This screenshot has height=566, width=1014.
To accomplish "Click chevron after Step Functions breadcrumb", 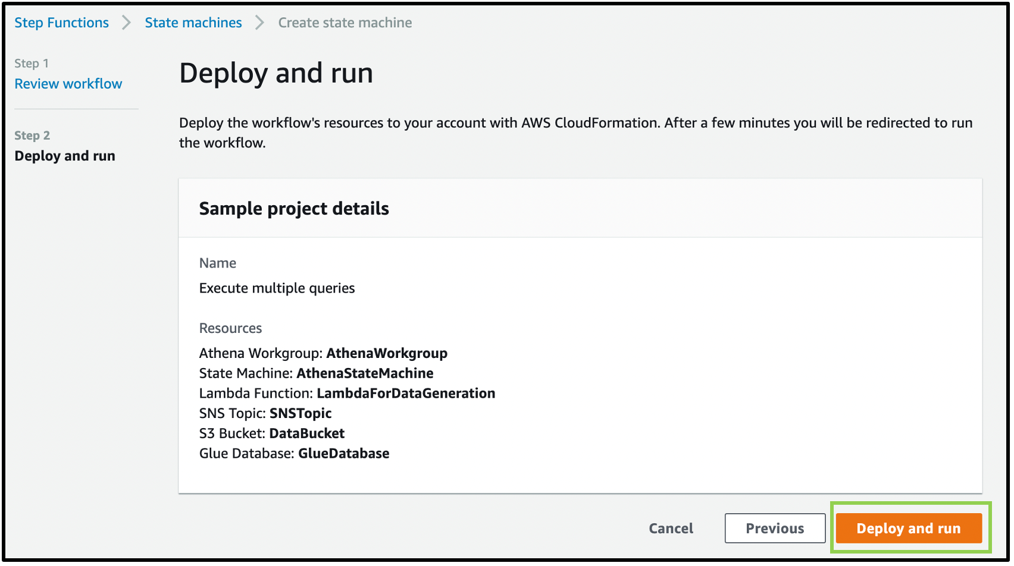I will pyautogui.click(x=126, y=23).
